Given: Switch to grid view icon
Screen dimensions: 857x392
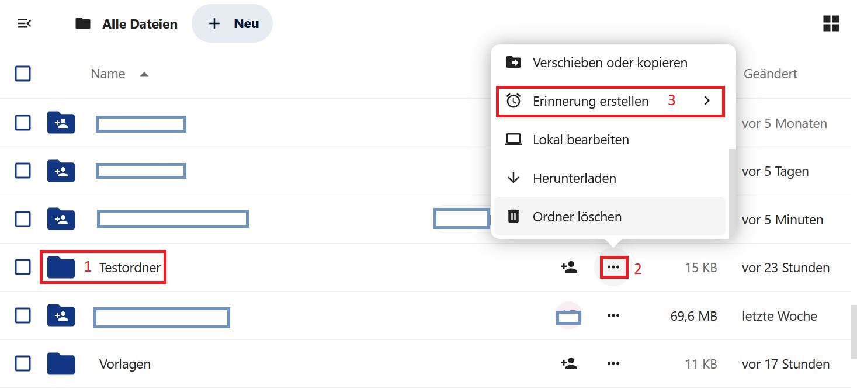Looking at the screenshot, I should [x=831, y=23].
